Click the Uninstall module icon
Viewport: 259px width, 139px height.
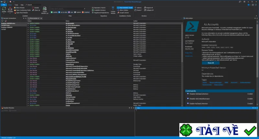tap(10, 9)
